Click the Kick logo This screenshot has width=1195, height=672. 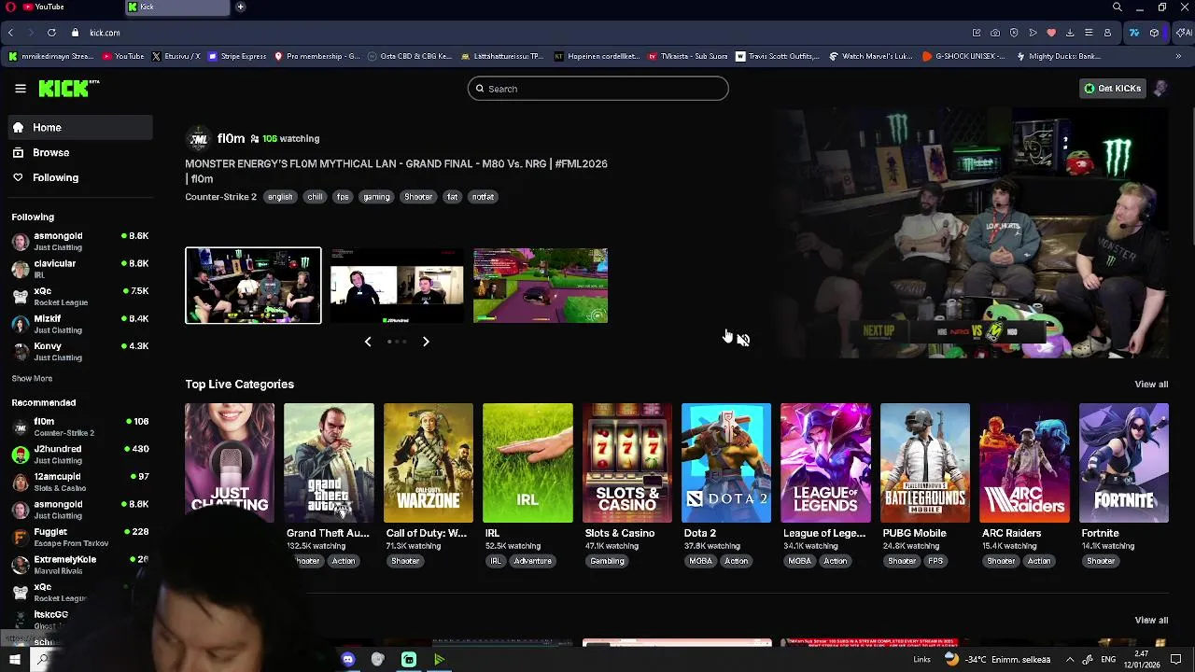pyautogui.click(x=69, y=89)
